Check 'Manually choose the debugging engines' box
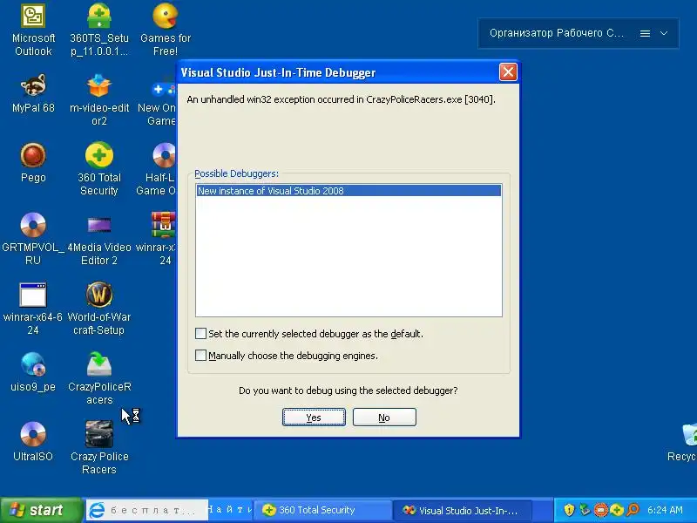The image size is (697, 523). [x=201, y=356]
